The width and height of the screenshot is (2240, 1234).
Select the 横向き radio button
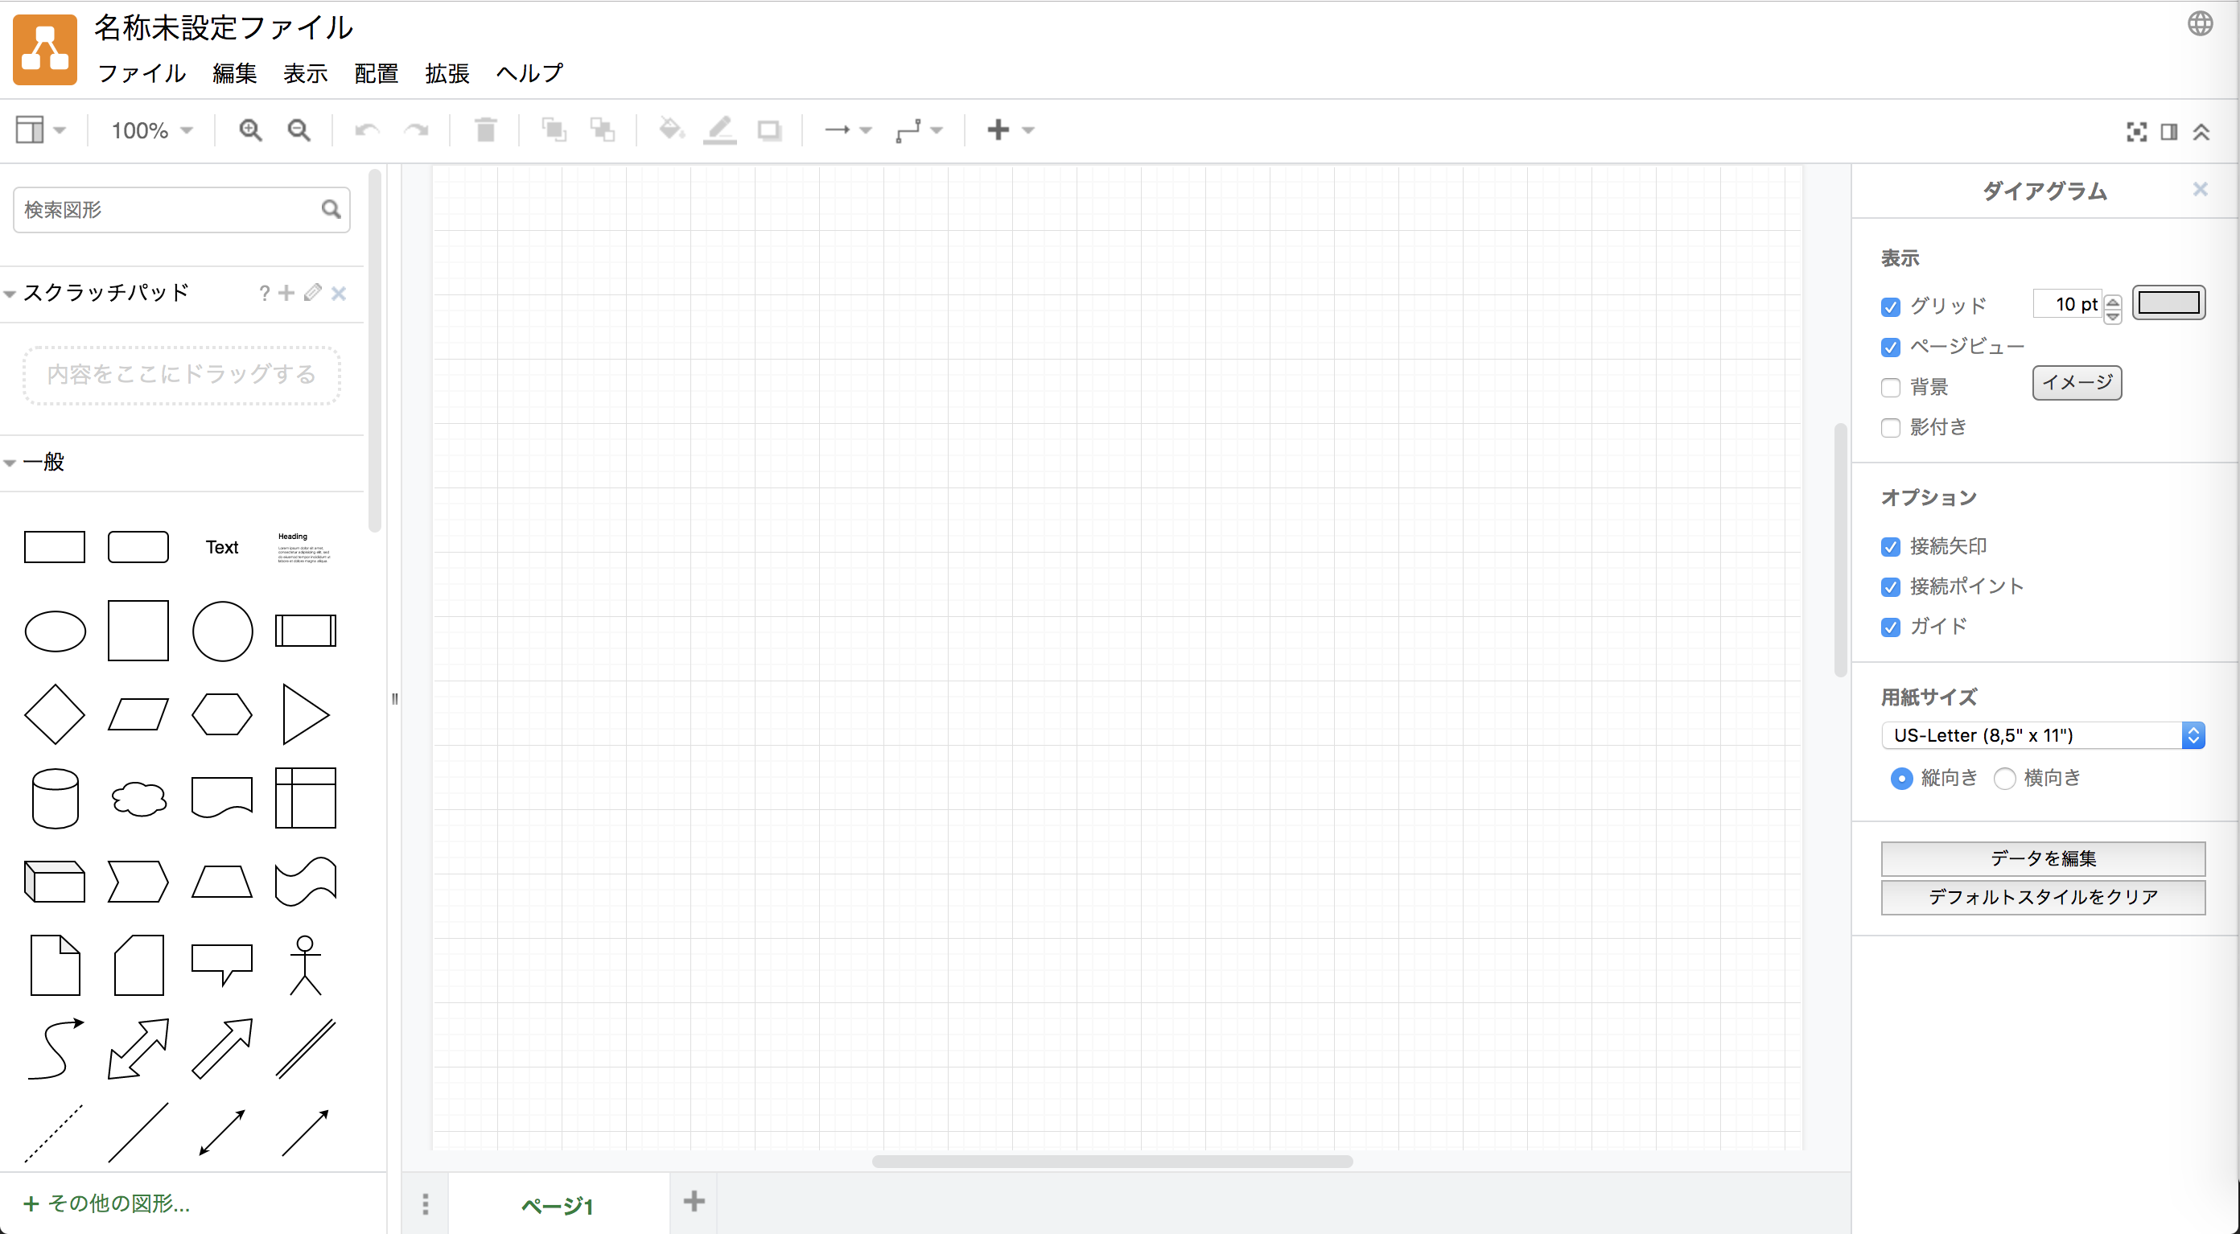[2004, 779]
